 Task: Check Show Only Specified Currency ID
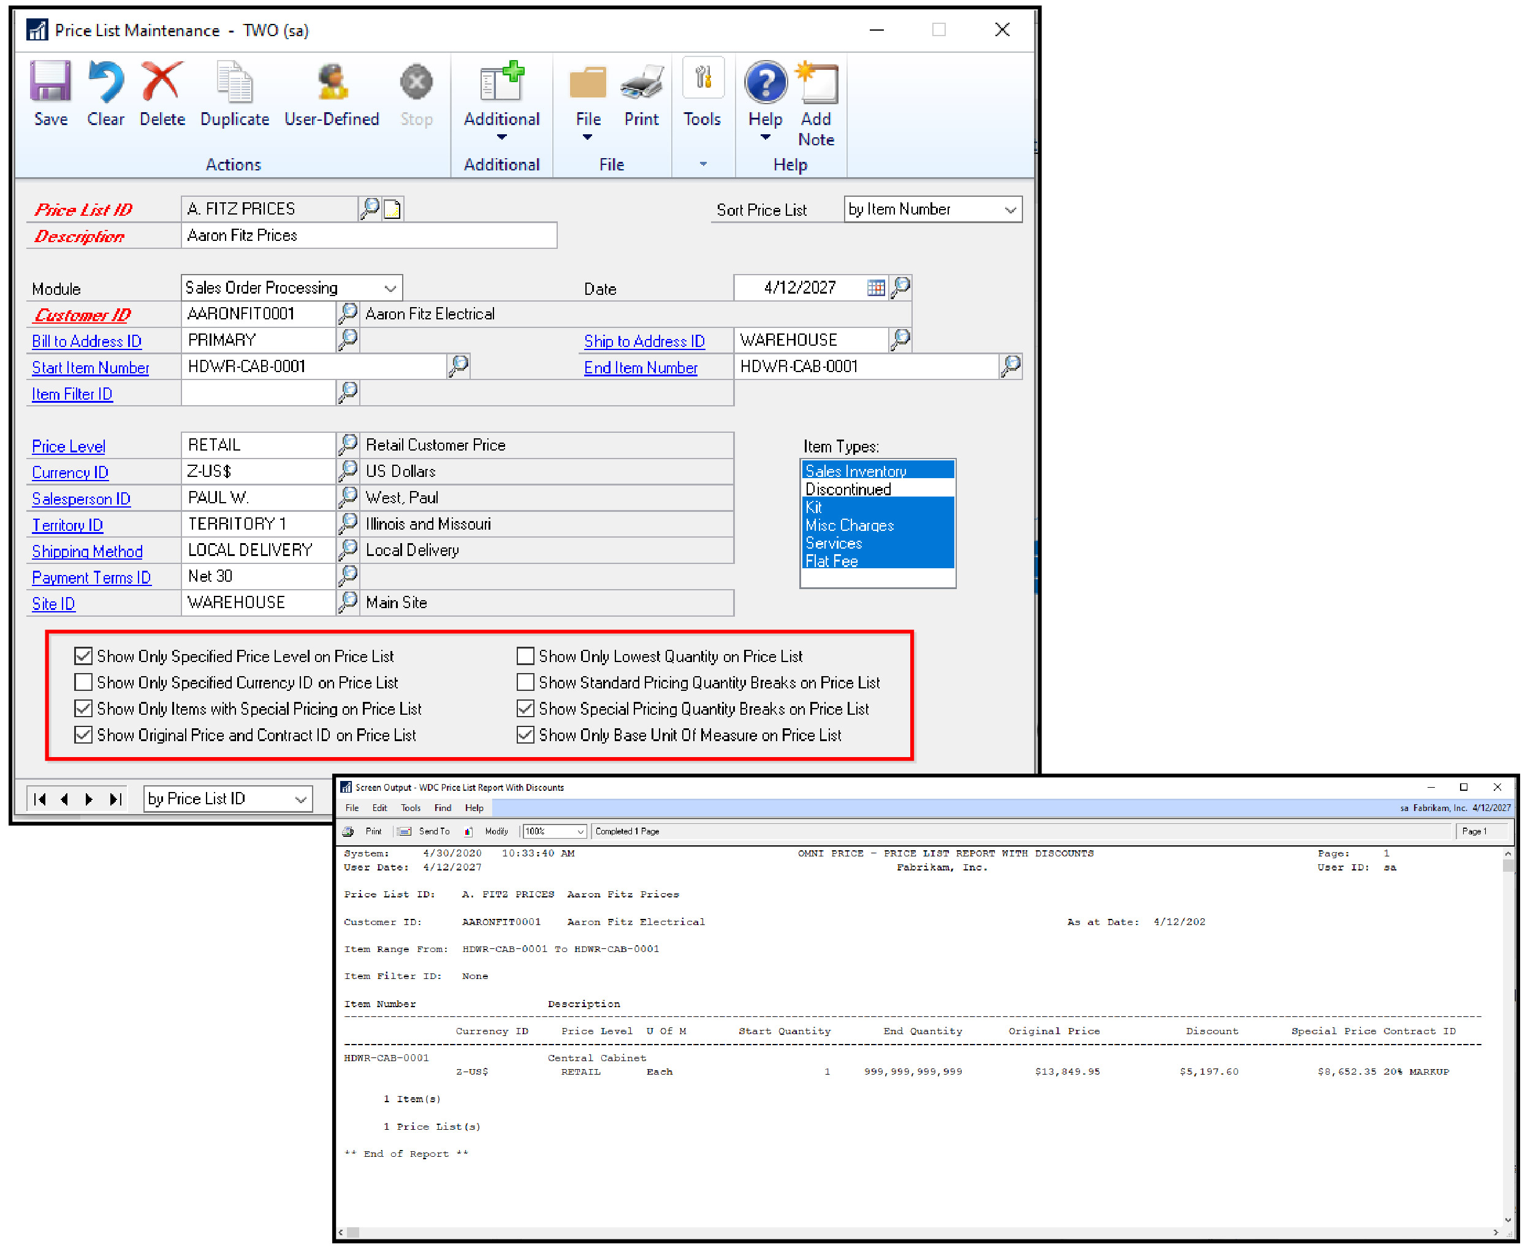pyautogui.click(x=83, y=681)
